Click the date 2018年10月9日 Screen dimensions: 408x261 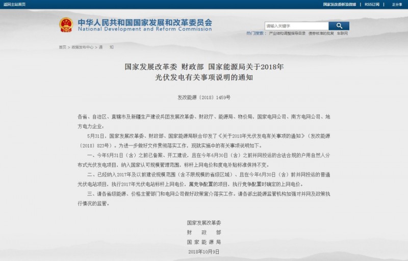click(x=203, y=251)
